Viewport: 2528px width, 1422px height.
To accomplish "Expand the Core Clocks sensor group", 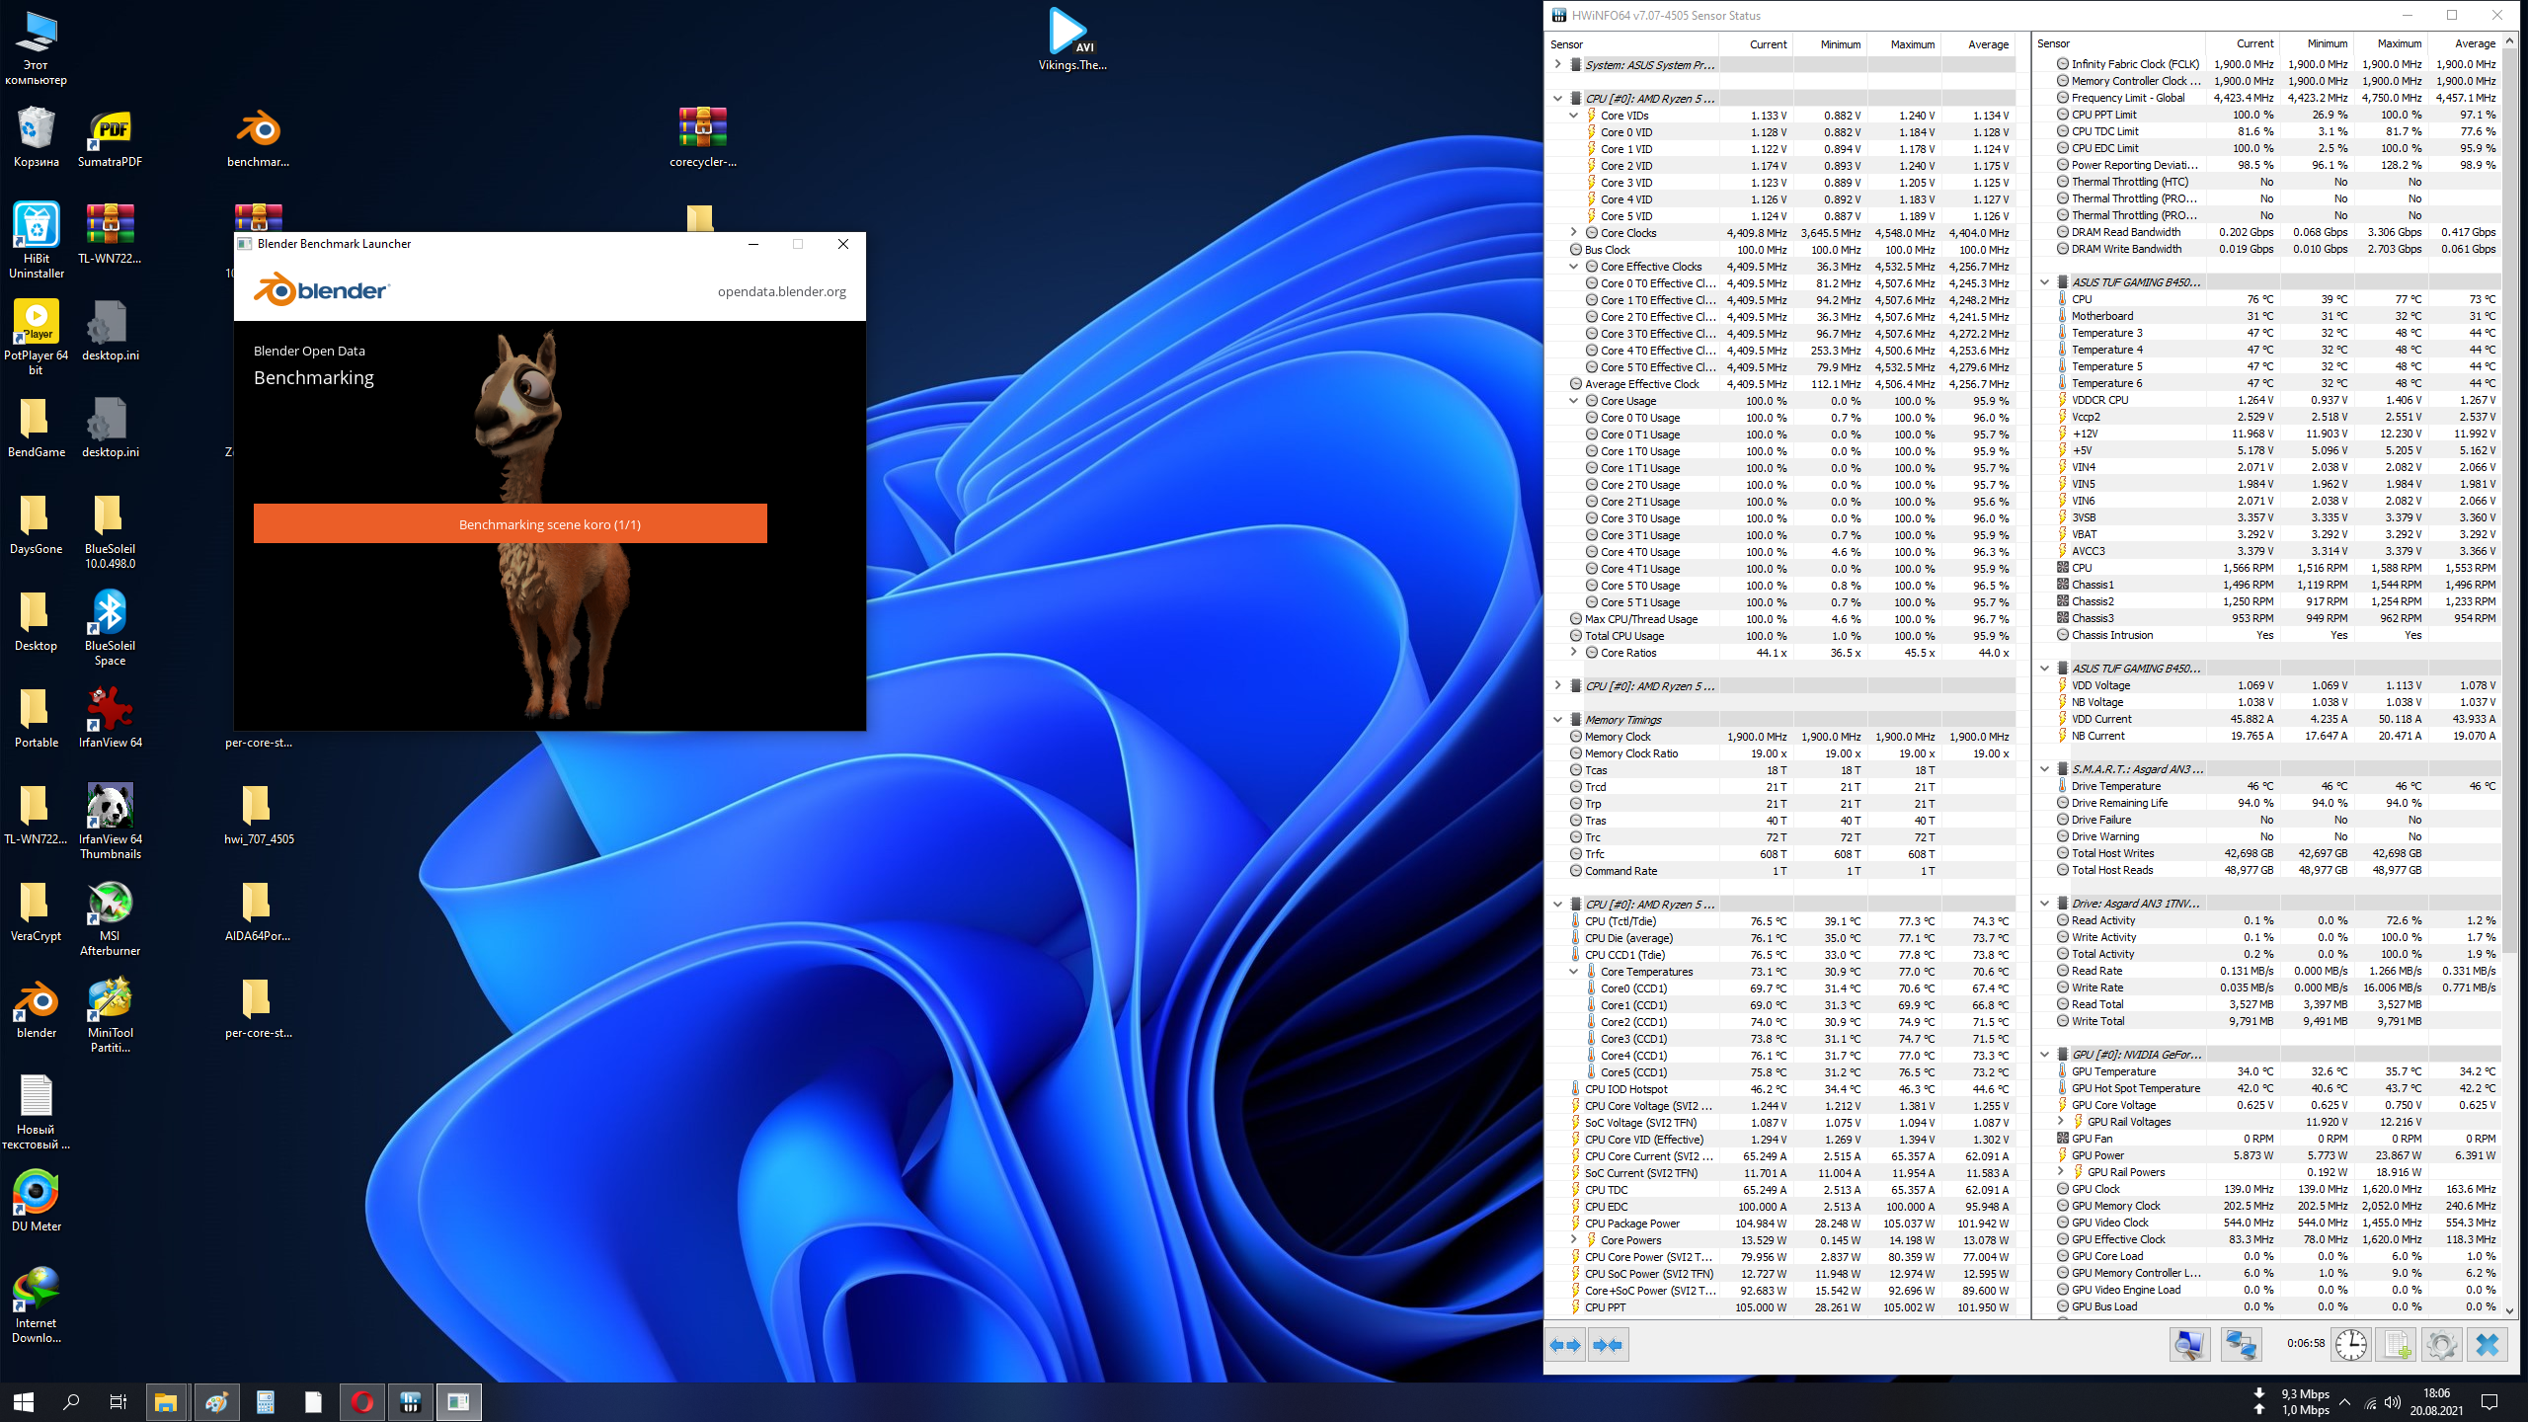I will (1573, 233).
